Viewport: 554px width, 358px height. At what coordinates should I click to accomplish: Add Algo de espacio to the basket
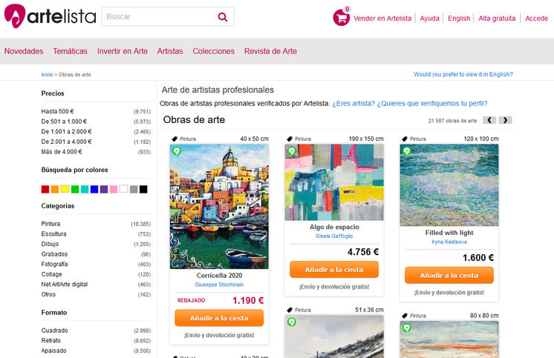pos(334,270)
